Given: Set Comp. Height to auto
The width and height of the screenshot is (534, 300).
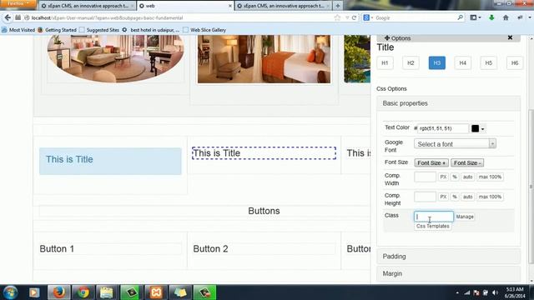Looking at the screenshot, I should pos(467,197).
